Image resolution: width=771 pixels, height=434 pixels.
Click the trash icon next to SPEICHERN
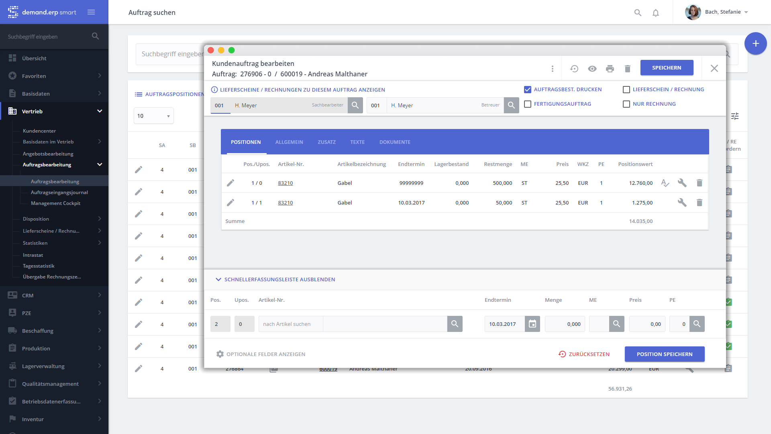pyautogui.click(x=627, y=69)
